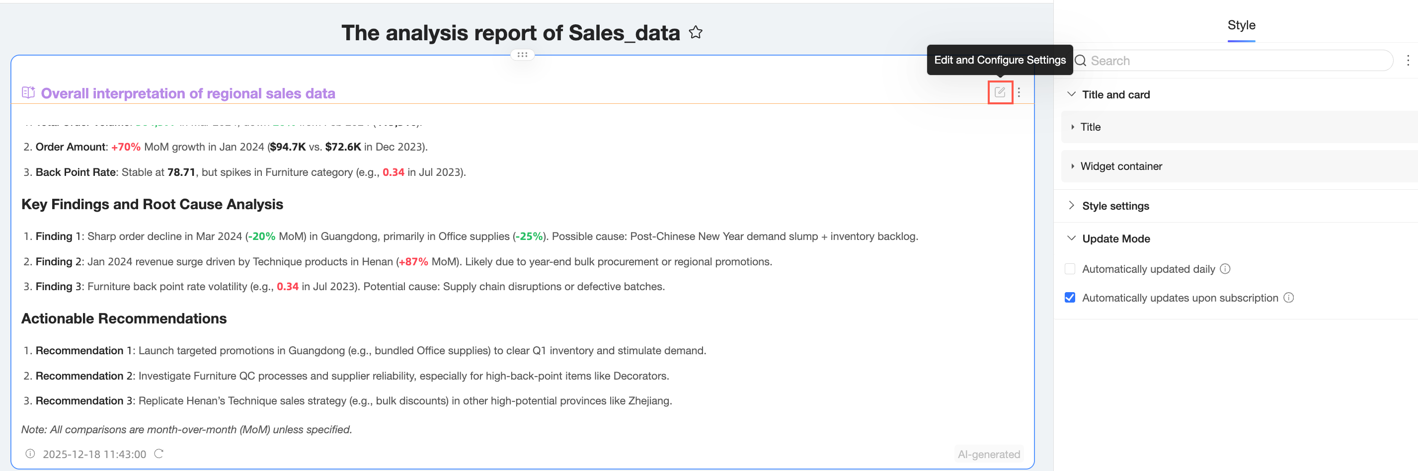The height and width of the screenshot is (471, 1418).
Task: Click the refresh icon beside the timestamp
Action: coord(159,454)
